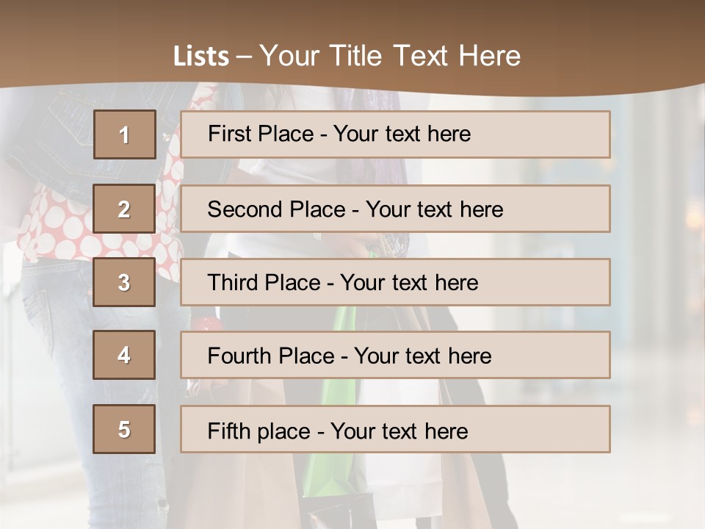This screenshot has width=705, height=529.
Task: Select the 'Fourth Place' text bar
Action: click(395, 356)
